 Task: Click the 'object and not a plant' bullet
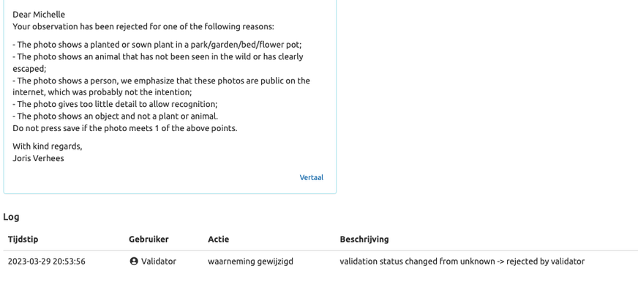116,116
